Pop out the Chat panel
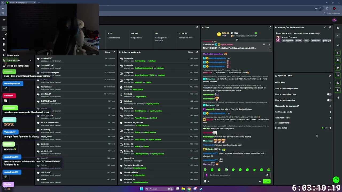Image resolution: width=342 pixels, height=192 pixels. pyautogui.click(x=270, y=27)
